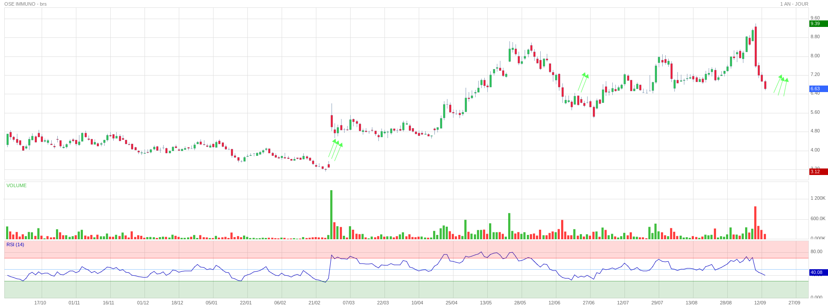Viewport: 828px width, 307px height.
Task: Click the 12/09 date label
Action: [760, 303]
